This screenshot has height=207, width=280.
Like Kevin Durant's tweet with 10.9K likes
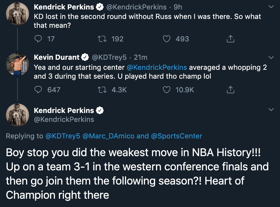(x=167, y=90)
